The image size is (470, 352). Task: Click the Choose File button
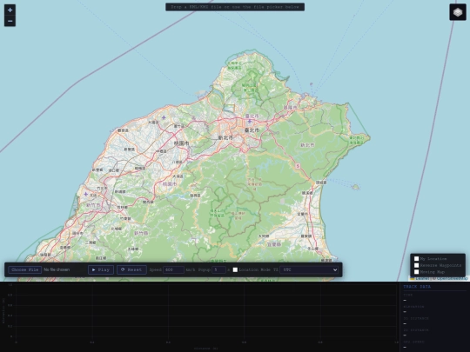(x=25, y=269)
